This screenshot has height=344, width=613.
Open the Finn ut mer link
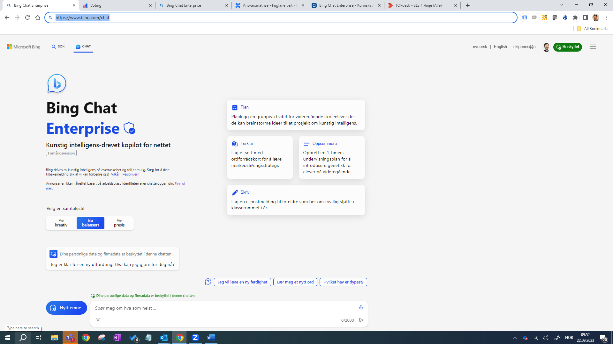click(180, 184)
